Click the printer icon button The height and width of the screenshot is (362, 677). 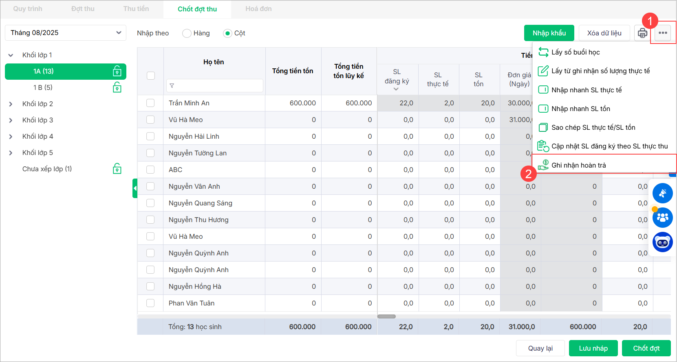[642, 33]
